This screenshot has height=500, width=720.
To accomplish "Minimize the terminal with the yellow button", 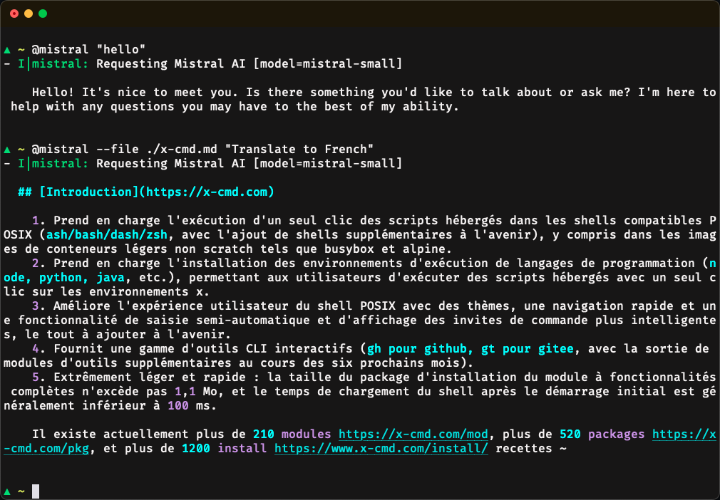I will (29, 14).
